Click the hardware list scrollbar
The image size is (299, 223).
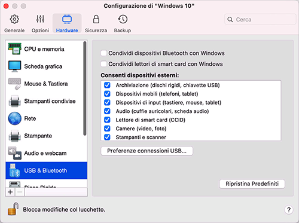point(85,88)
